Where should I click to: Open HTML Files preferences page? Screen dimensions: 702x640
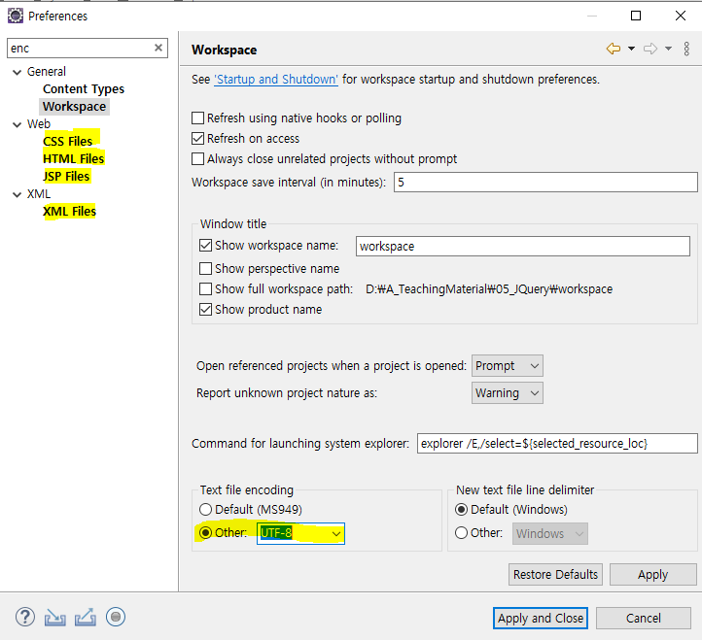pos(74,158)
